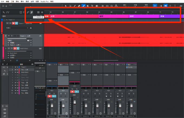This screenshot has width=184, height=118.
Task: Open the Studio Pro menu
Action: click(44, 1)
